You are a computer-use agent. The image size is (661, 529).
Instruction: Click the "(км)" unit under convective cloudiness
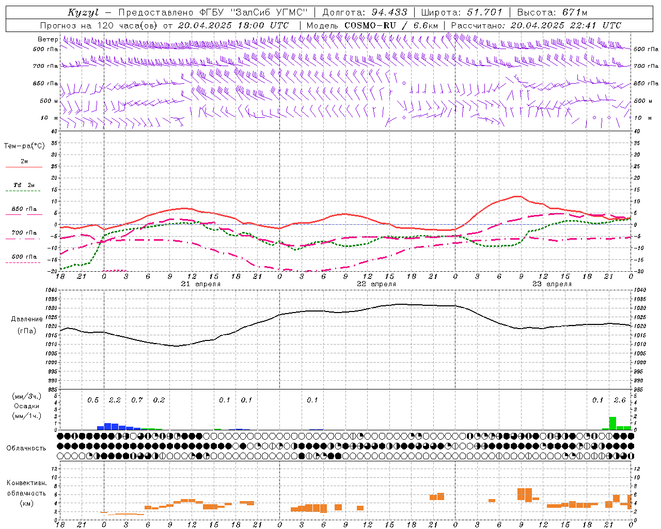(x=26, y=503)
